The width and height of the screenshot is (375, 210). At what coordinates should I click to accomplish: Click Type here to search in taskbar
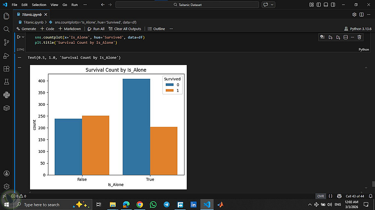click(52, 204)
